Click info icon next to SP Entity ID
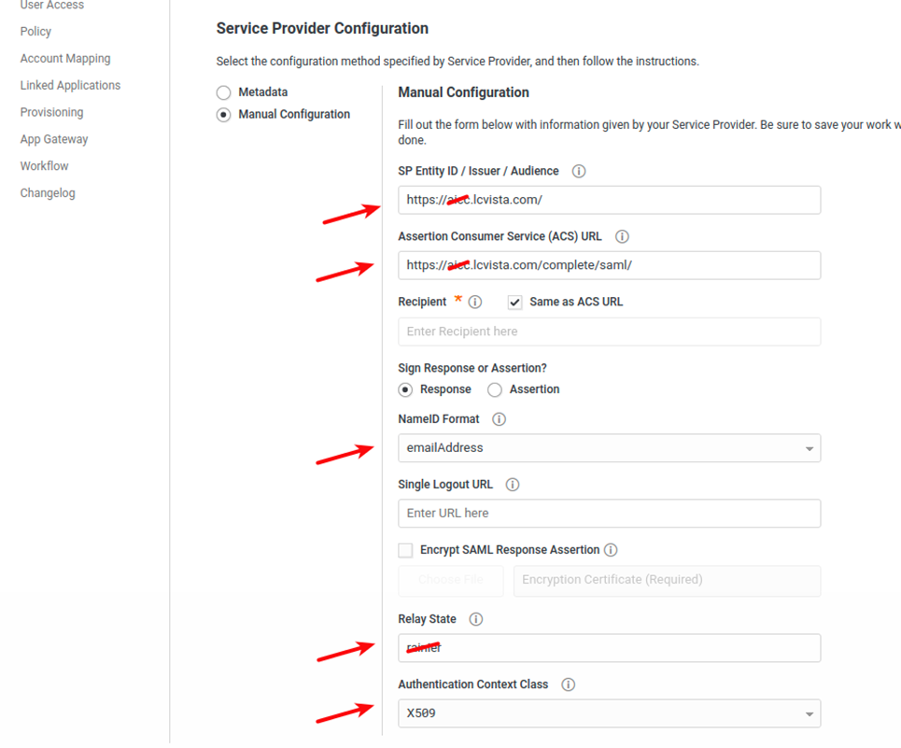Image resolution: width=901 pixels, height=748 pixels. click(579, 172)
